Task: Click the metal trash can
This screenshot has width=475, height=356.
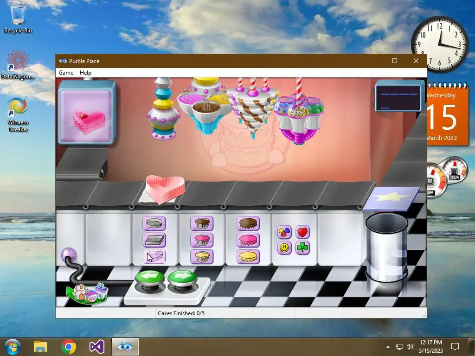Action: [x=387, y=247]
